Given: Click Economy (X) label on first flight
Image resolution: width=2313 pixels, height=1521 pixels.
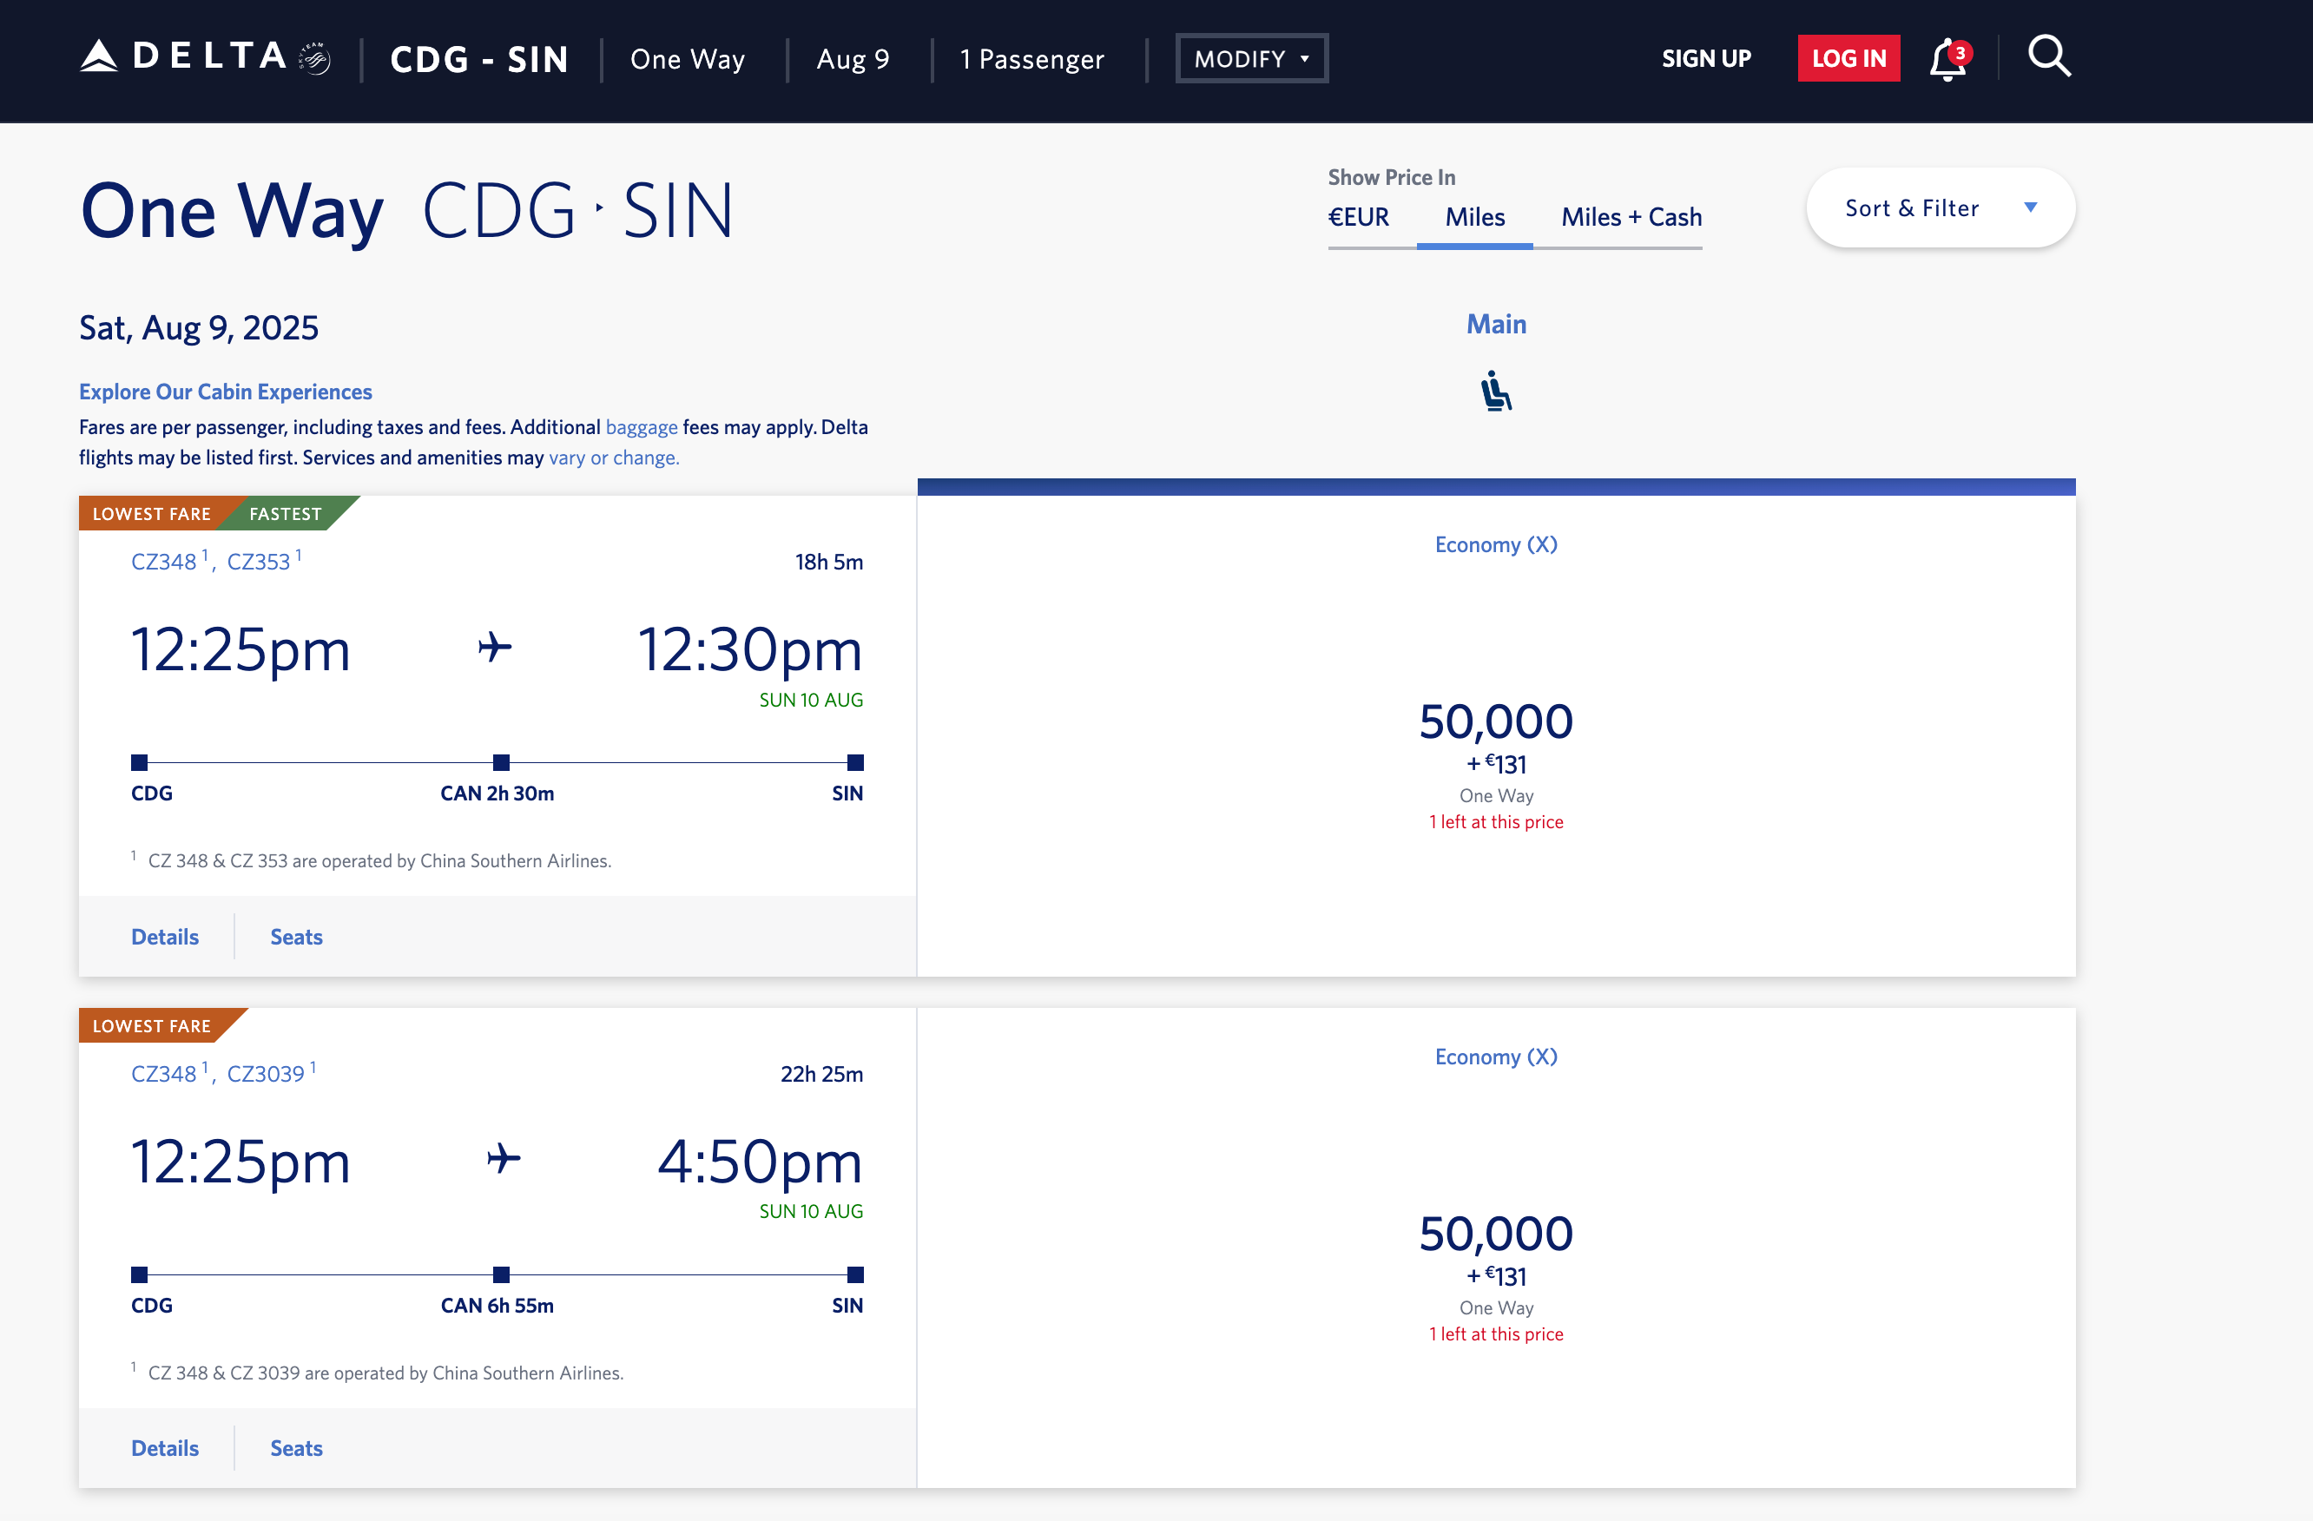Looking at the screenshot, I should click(1496, 544).
